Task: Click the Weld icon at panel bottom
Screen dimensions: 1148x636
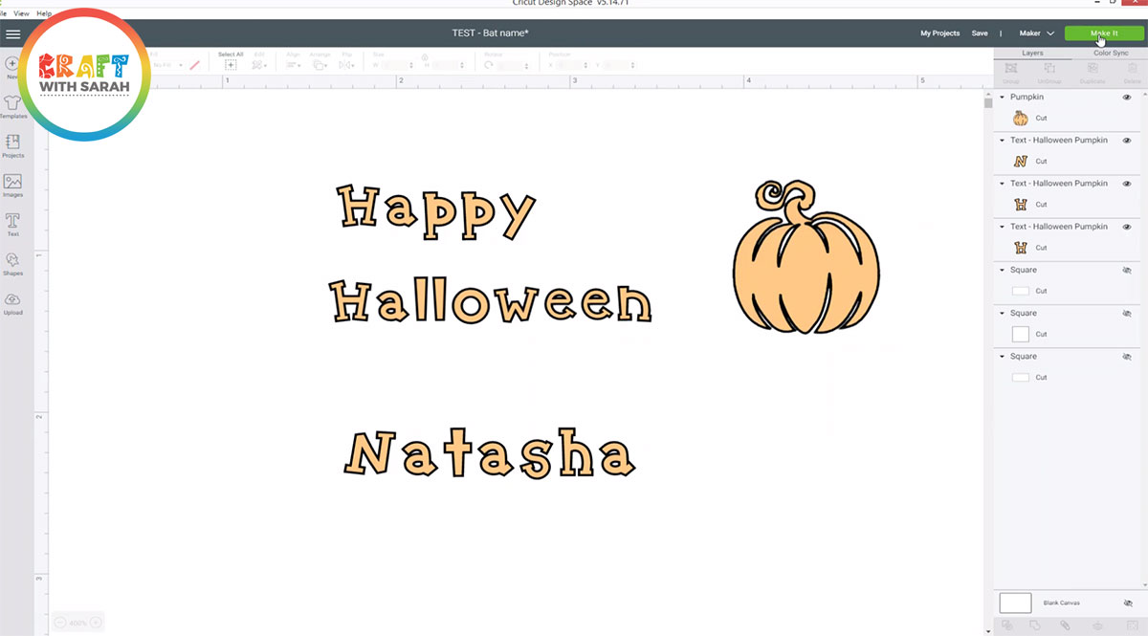Action: [x=1036, y=625]
